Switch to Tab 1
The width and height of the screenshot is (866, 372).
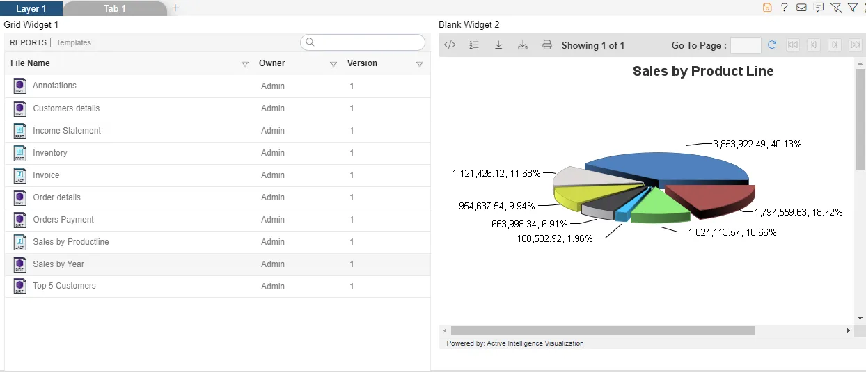point(115,8)
